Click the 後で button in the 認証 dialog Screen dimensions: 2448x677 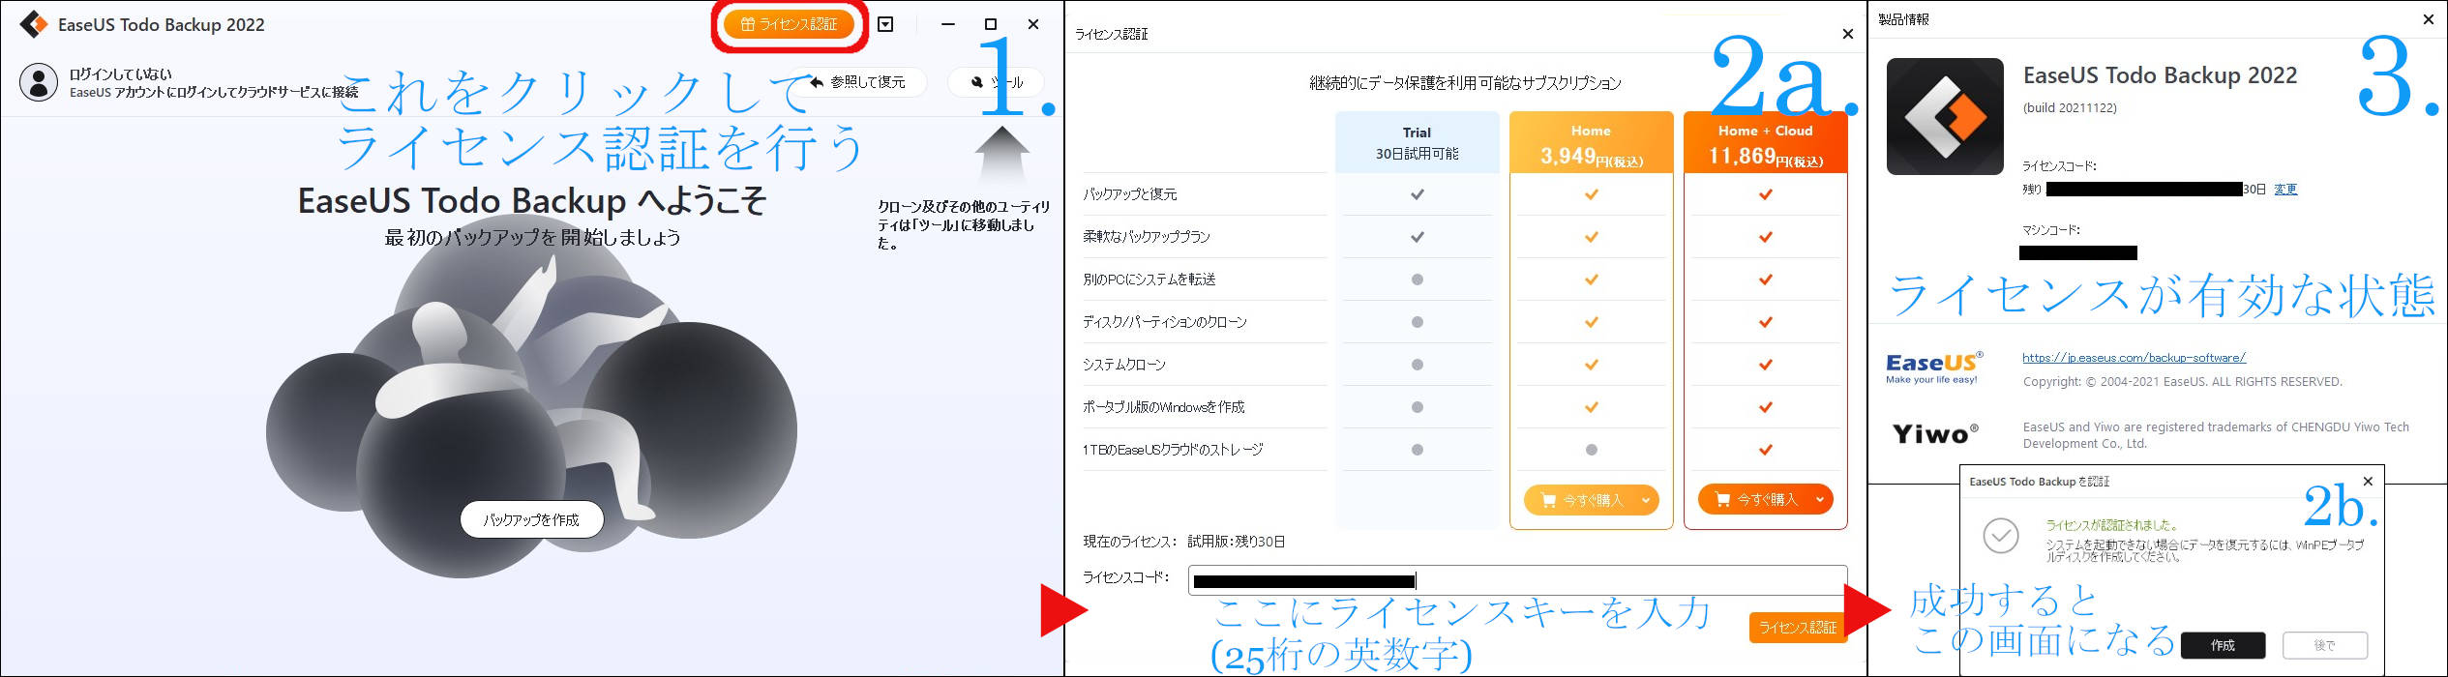[x=2325, y=645]
